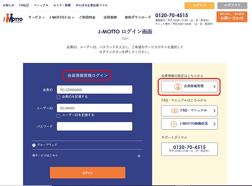Click the gray ログアウト header button

232,6
